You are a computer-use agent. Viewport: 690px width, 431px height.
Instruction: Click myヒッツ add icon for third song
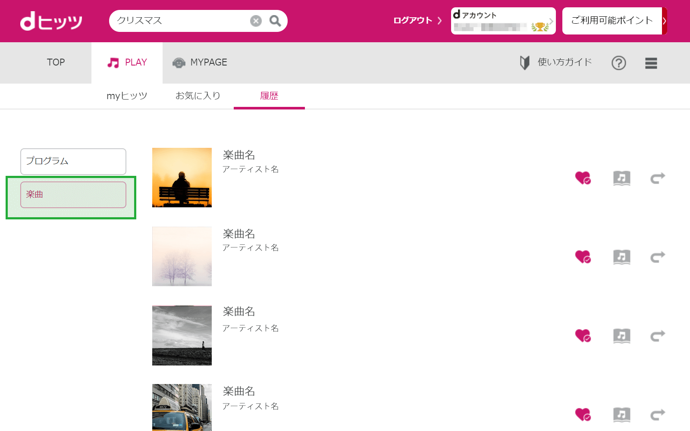(621, 336)
